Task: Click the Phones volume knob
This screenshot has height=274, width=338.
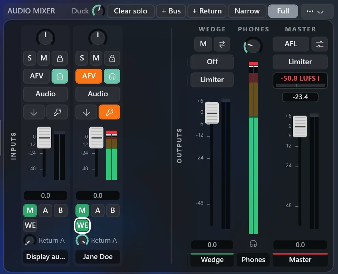Action: click(x=252, y=46)
